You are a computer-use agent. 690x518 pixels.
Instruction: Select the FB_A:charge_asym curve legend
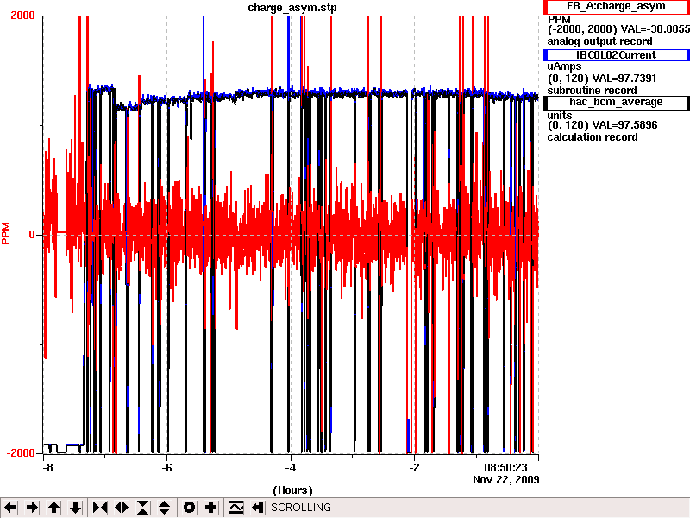[x=617, y=7]
